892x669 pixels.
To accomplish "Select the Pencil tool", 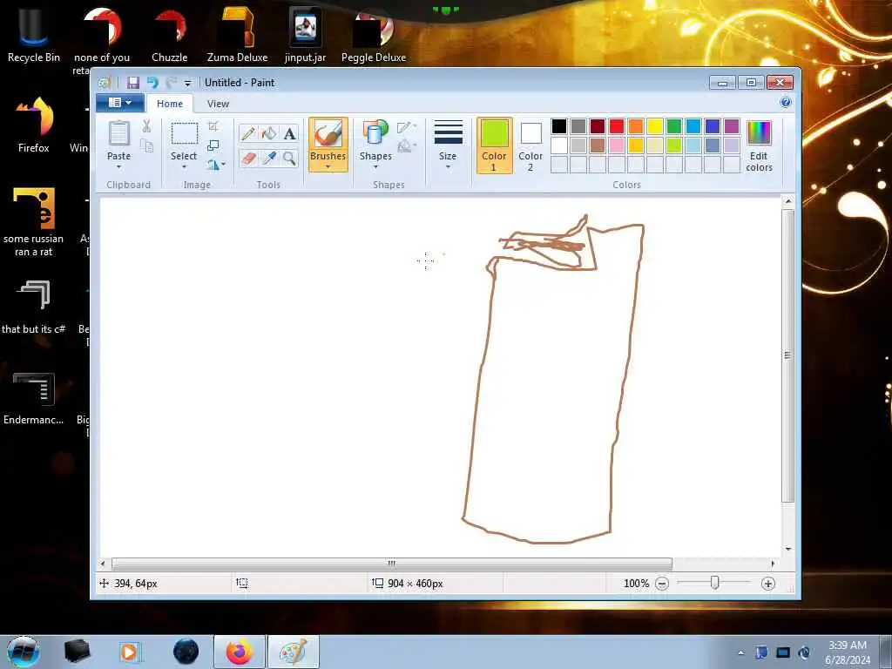I will tap(248, 133).
